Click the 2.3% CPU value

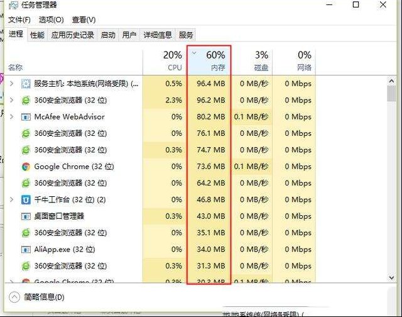[x=173, y=100]
